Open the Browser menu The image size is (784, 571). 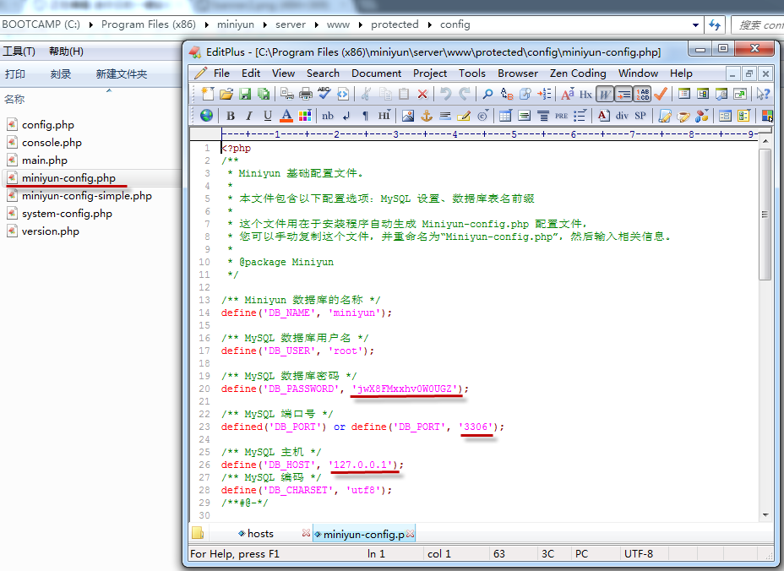pyautogui.click(x=518, y=73)
